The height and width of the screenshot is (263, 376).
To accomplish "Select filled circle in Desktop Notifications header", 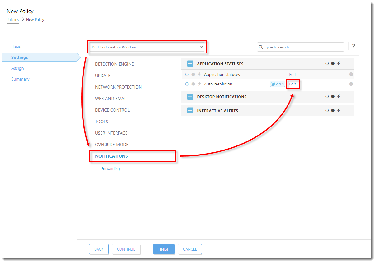I will (x=333, y=96).
